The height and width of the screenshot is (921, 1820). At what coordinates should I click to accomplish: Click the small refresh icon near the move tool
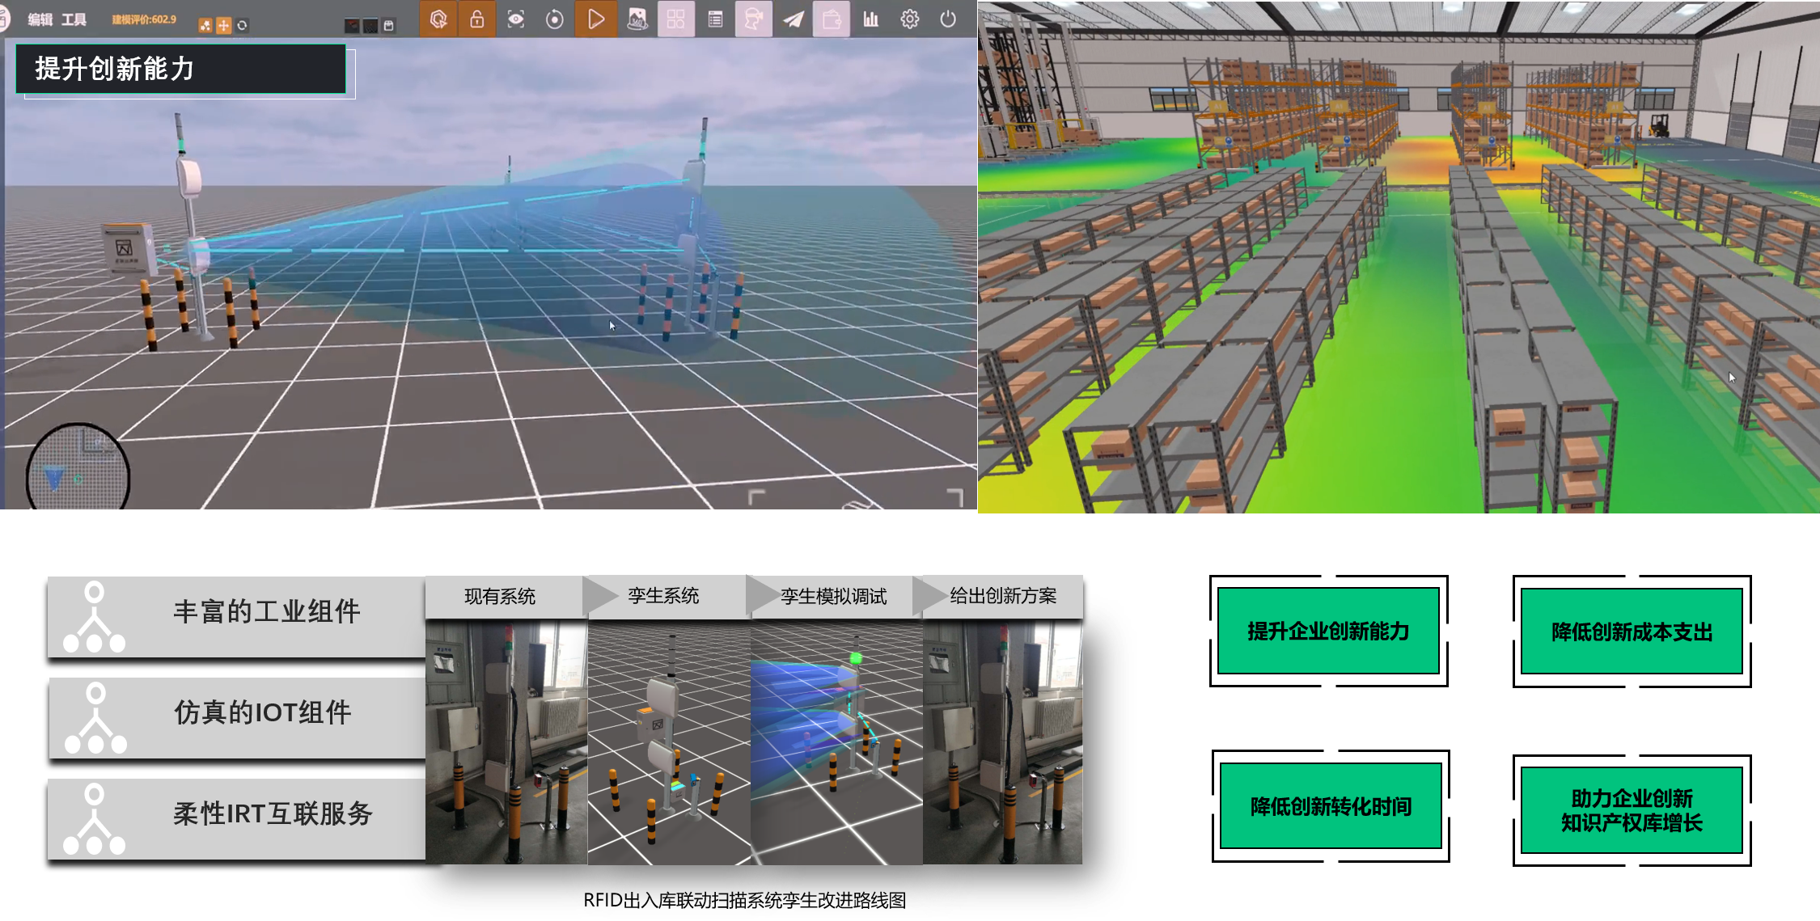tap(242, 26)
